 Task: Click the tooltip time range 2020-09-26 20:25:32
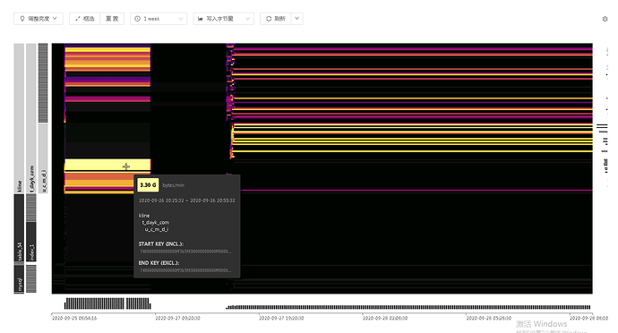point(187,201)
